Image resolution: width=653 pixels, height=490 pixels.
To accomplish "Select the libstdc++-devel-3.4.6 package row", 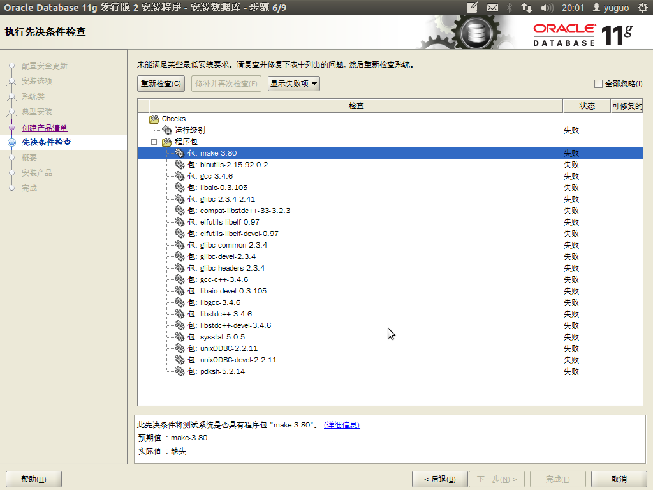I will pos(390,325).
